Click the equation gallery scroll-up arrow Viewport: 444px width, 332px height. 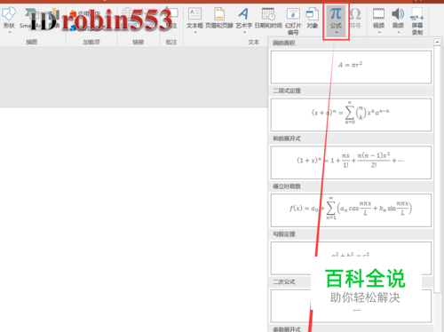coord(437,43)
